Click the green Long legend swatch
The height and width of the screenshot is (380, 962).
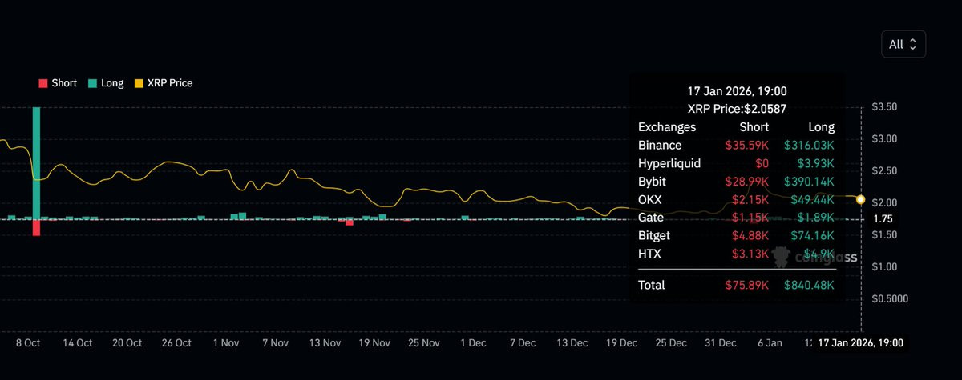pyautogui.click(x=92, y=82)
